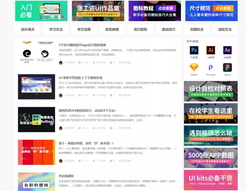Open the AE教程 After Effects icon
The image size is (246, 191).
point(227,50)
